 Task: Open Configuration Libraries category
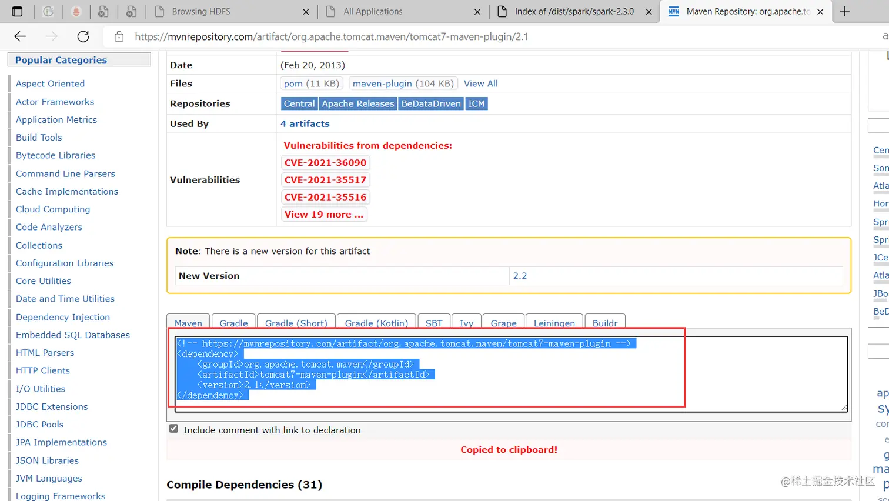[x=65, y=263]
